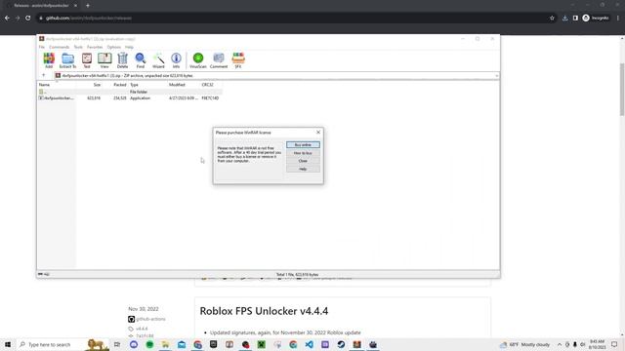Open the archive path dropdown arrow
This screenshot has width=625, height=351.
497,76
